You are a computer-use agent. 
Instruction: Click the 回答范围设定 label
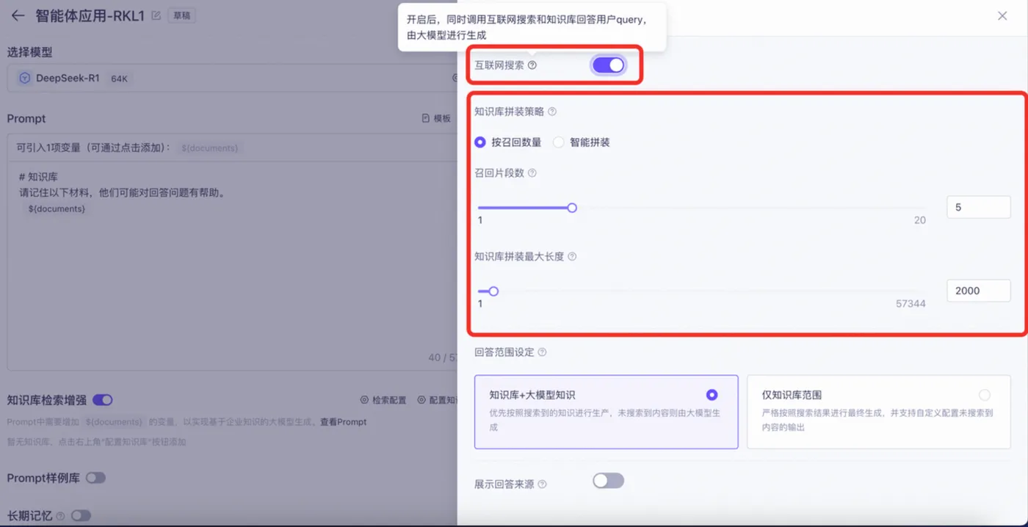(x=504, y=352)
